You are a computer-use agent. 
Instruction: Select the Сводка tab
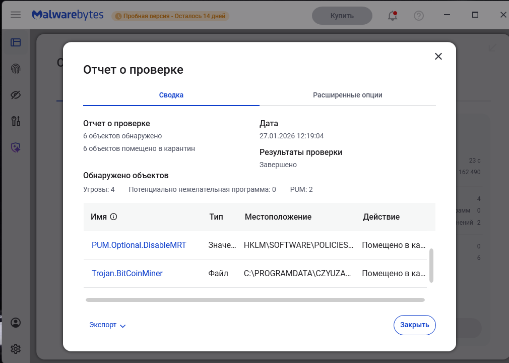pyautogui.click(x=171, y=95)
